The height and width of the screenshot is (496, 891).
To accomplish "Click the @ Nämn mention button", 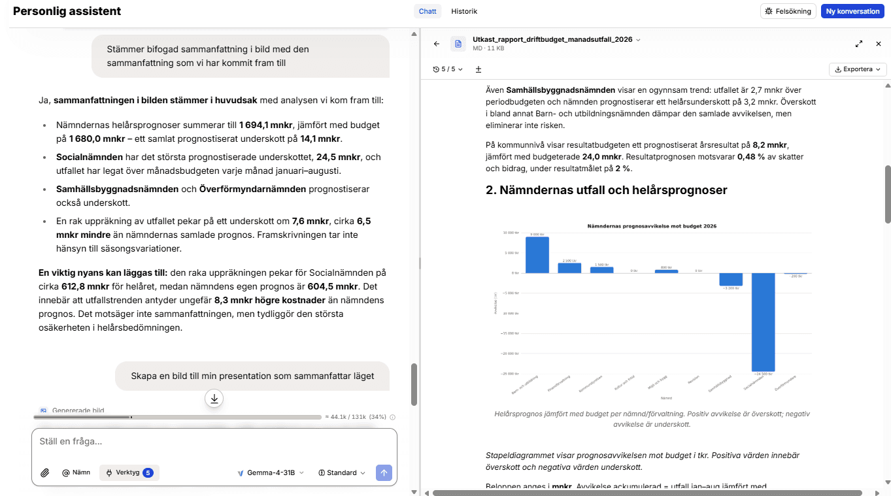I will pos(76,472).
